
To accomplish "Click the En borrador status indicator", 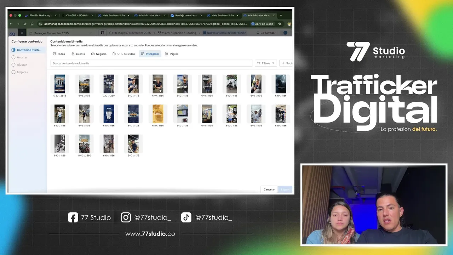I will point(266,33).
